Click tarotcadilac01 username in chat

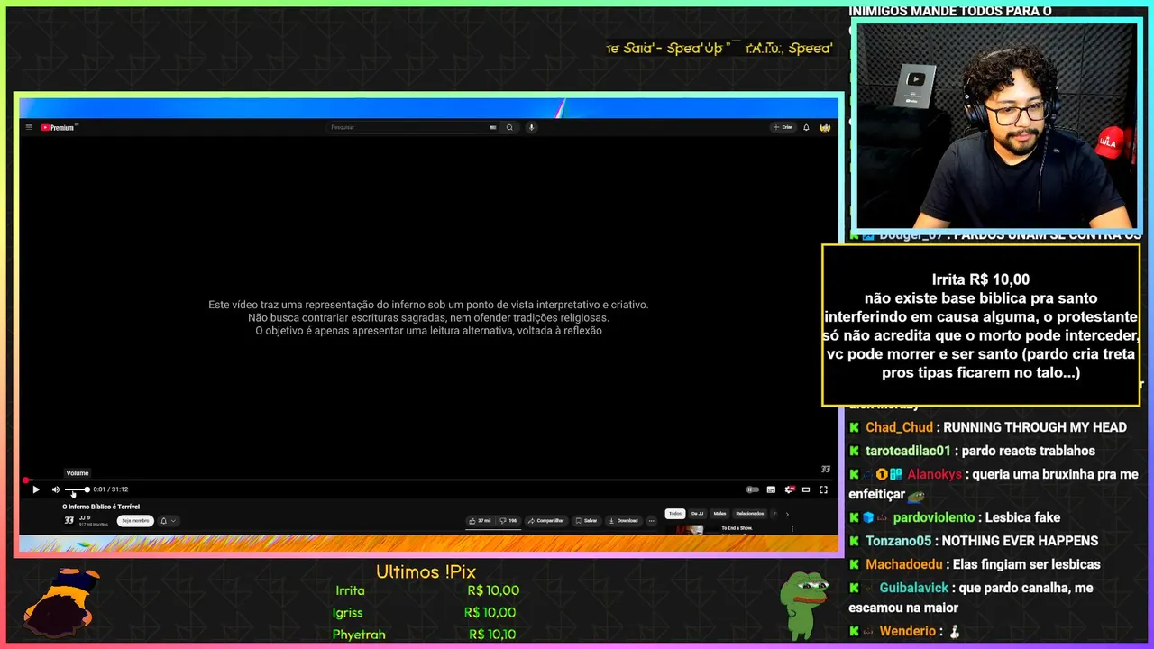(x=908, y=451)
